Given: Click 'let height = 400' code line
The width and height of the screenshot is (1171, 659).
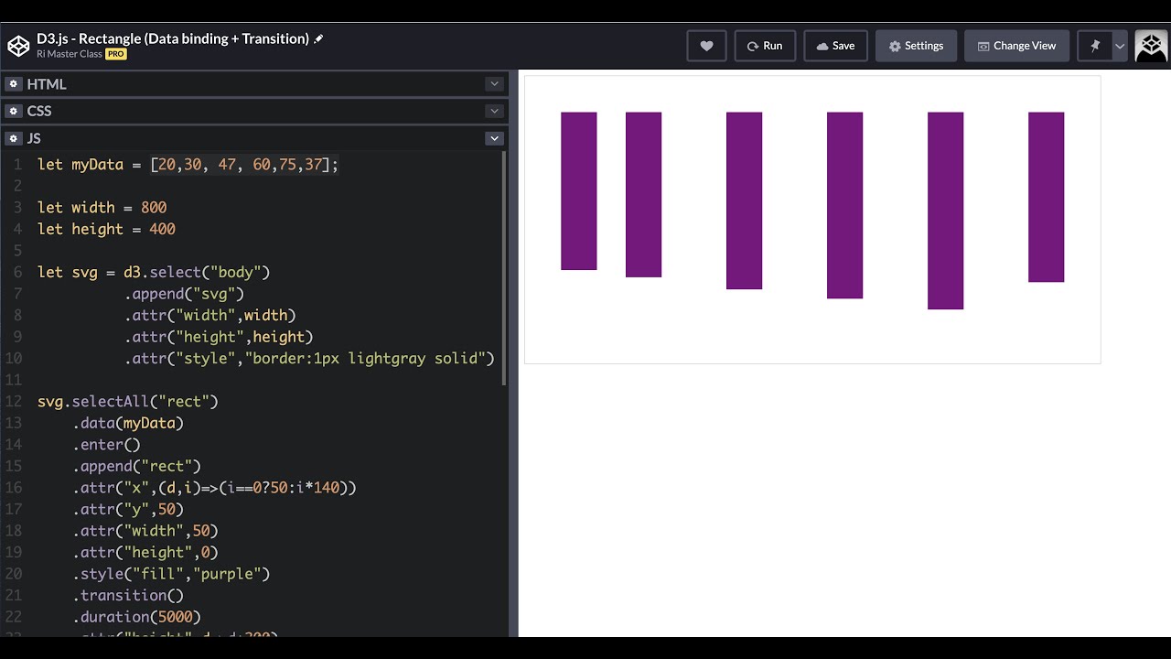Looking at the screenshot, I should (106, 229).
